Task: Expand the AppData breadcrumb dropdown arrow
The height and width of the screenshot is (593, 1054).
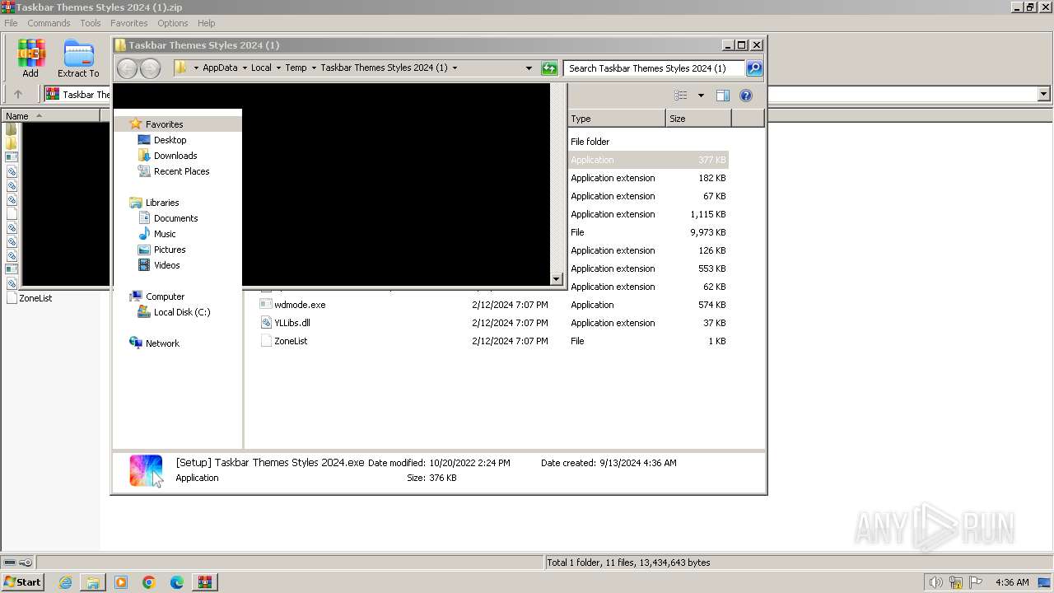Action: [245, 68]
